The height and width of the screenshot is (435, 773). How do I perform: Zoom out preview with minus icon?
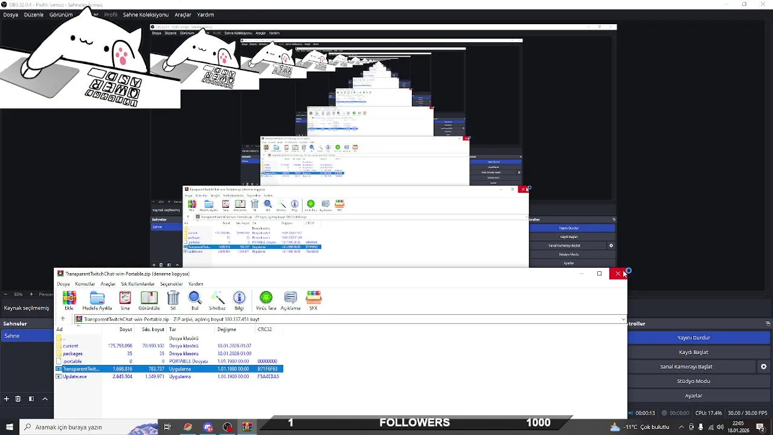[7, 294]
